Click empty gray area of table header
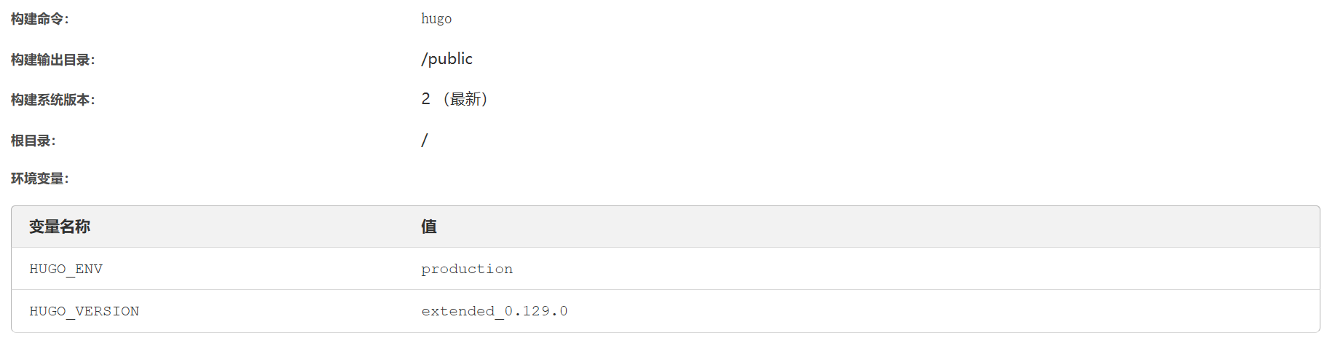 pos(874,227)
